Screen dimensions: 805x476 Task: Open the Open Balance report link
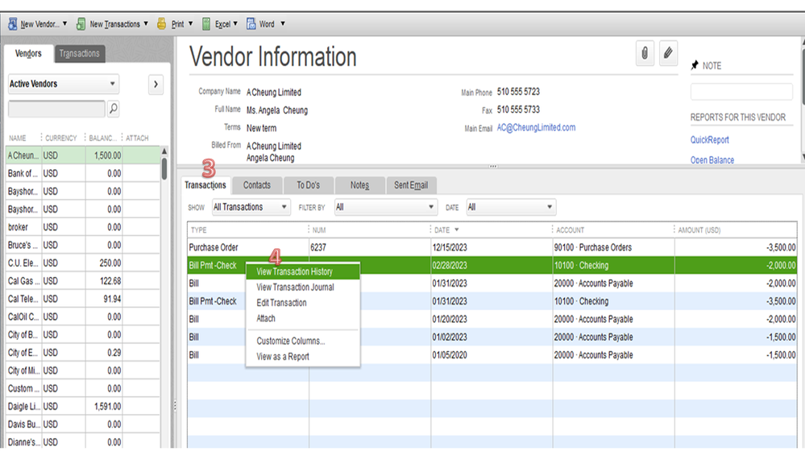[712, 160]
